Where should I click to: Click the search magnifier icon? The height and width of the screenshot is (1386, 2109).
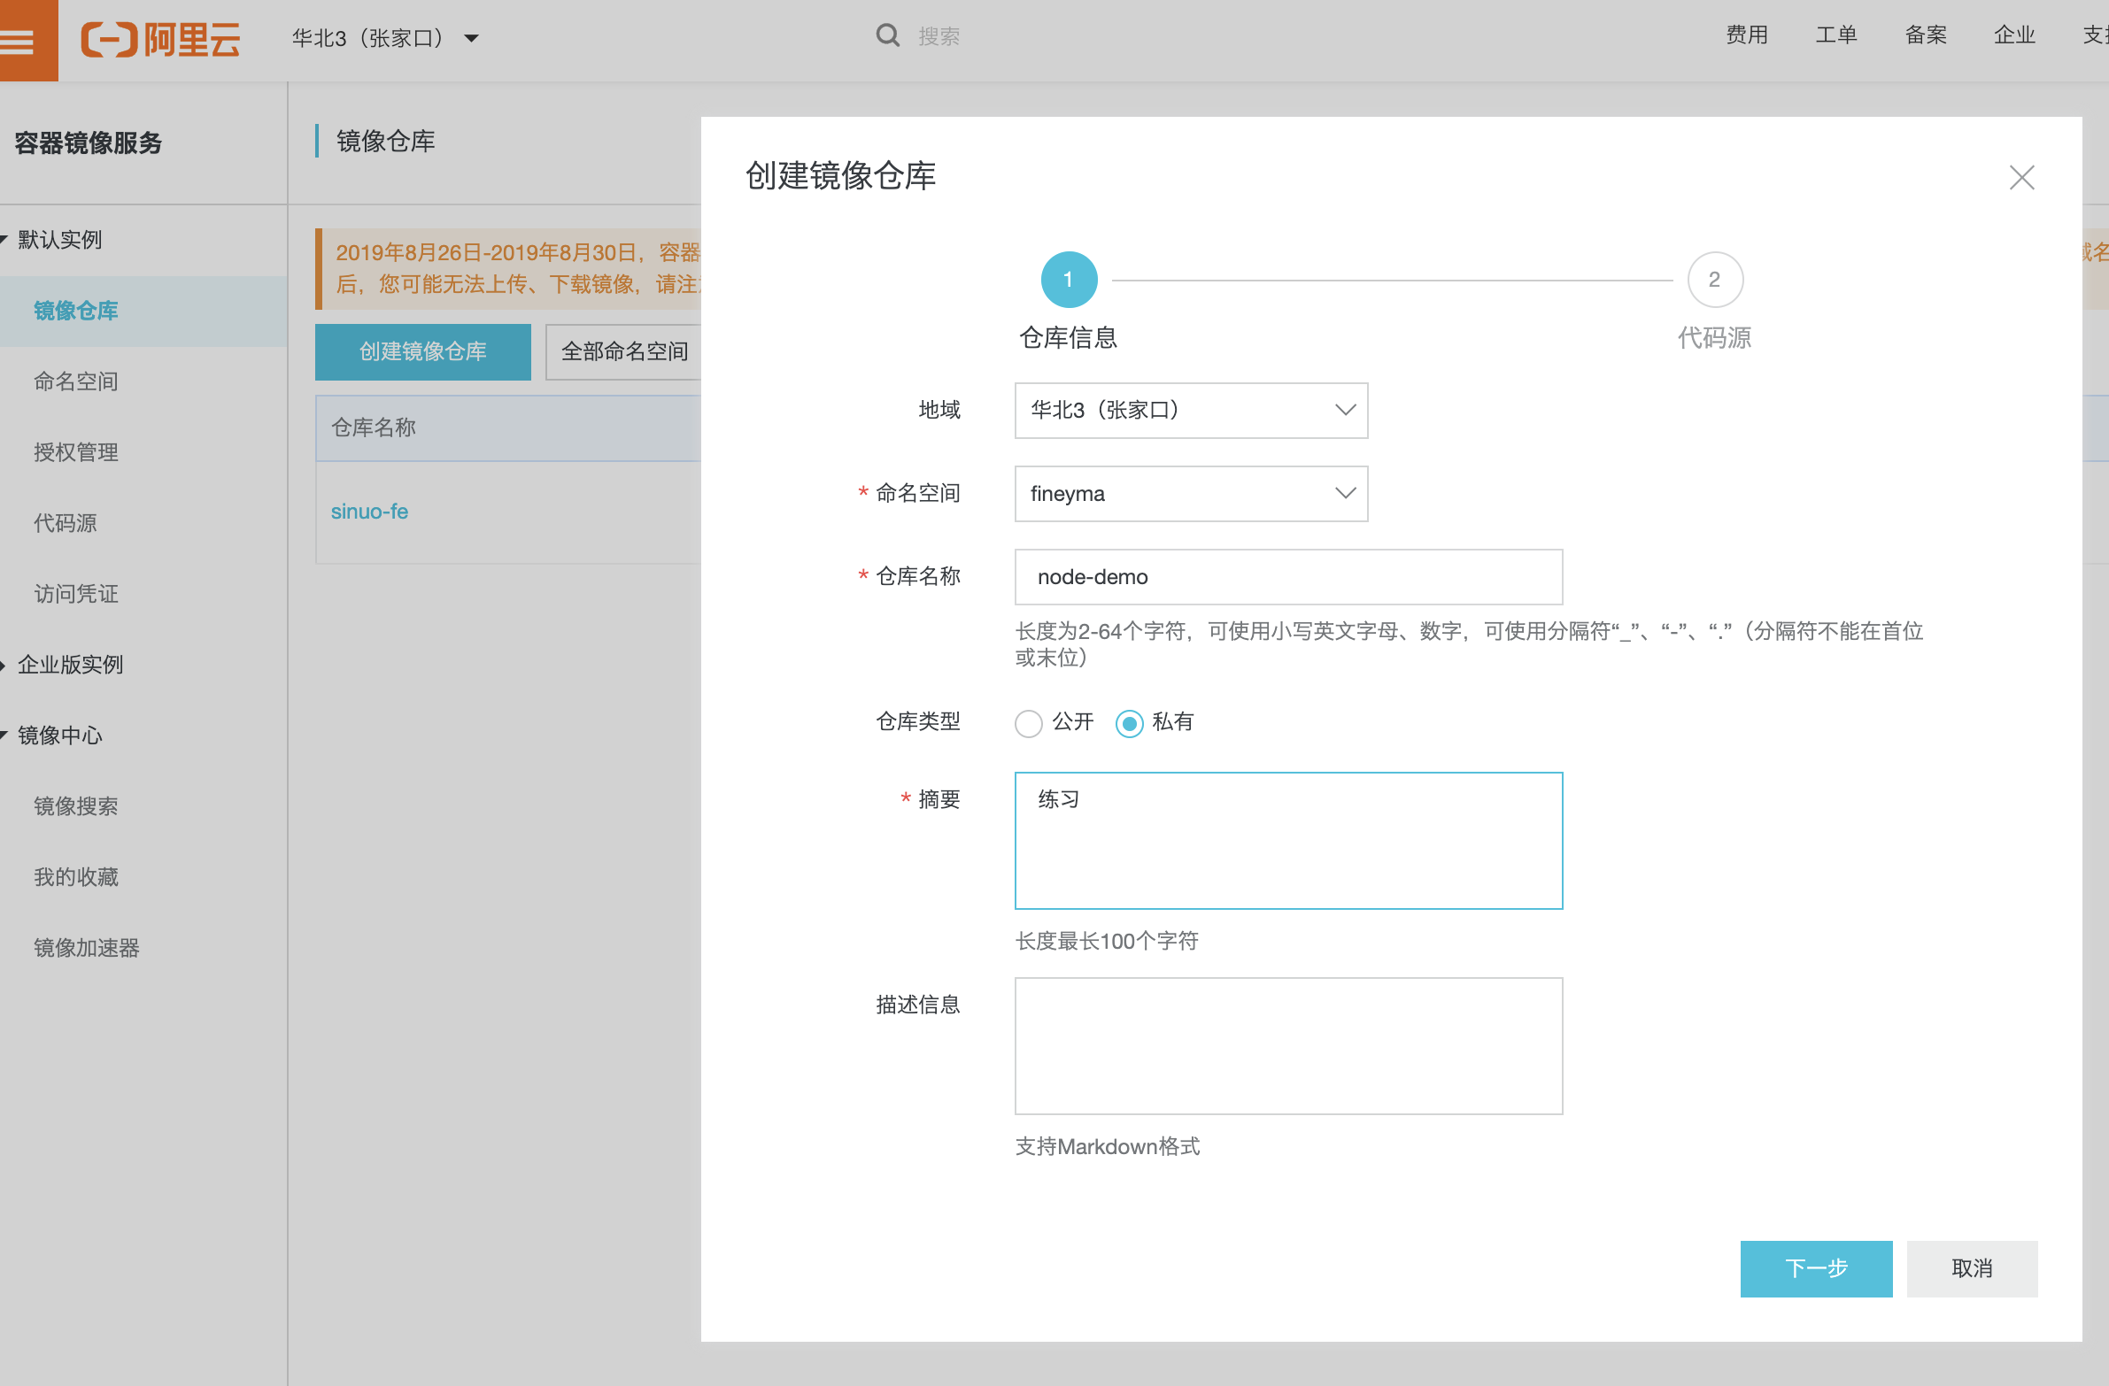[x=887, y=35]
